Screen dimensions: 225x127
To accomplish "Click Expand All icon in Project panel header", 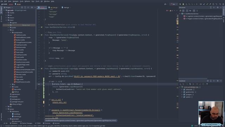I will click(x=25, y=7).
